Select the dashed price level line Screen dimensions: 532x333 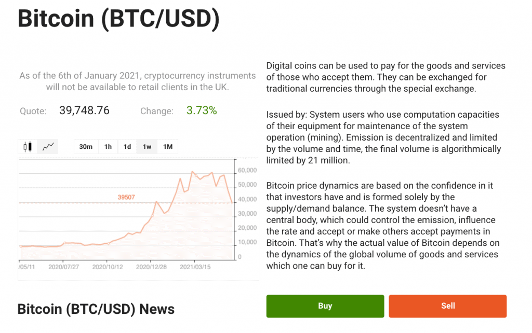tap(78, 202)
